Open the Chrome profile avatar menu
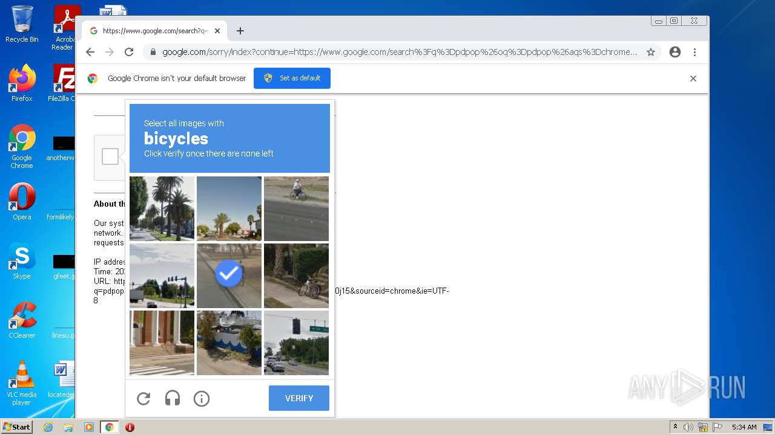Image resolution: width=775 pixels, height=435 pixels. point(675,52)
